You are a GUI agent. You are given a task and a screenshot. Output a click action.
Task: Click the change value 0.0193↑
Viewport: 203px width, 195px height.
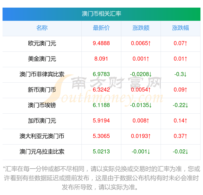tap(141, 136)
